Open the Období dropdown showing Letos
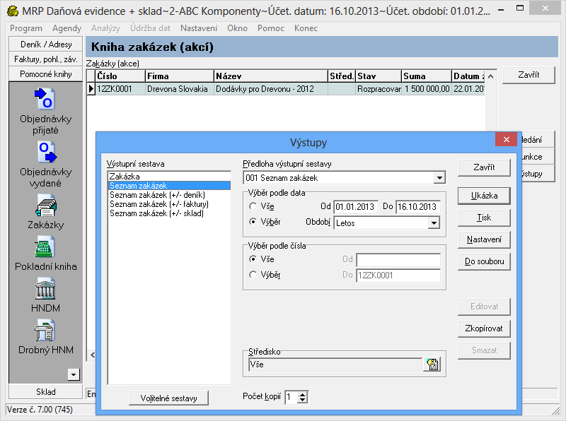Screen dimensions: 566x421 tap(433, 223)
